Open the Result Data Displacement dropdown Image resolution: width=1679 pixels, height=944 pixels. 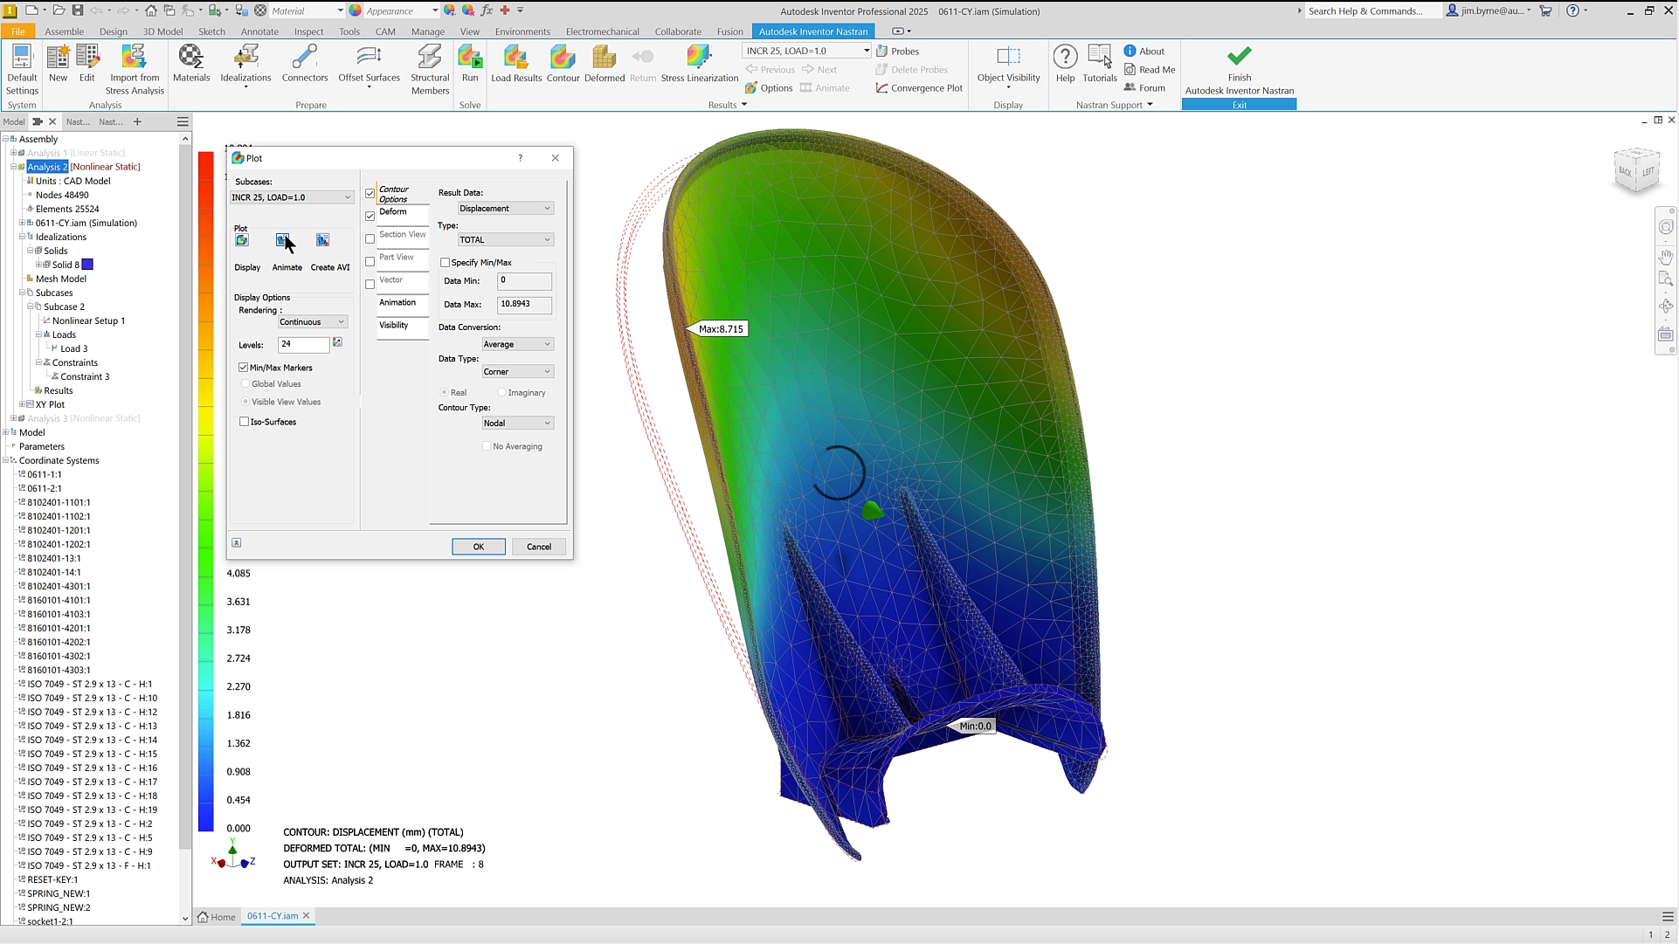tap(506, 209)
